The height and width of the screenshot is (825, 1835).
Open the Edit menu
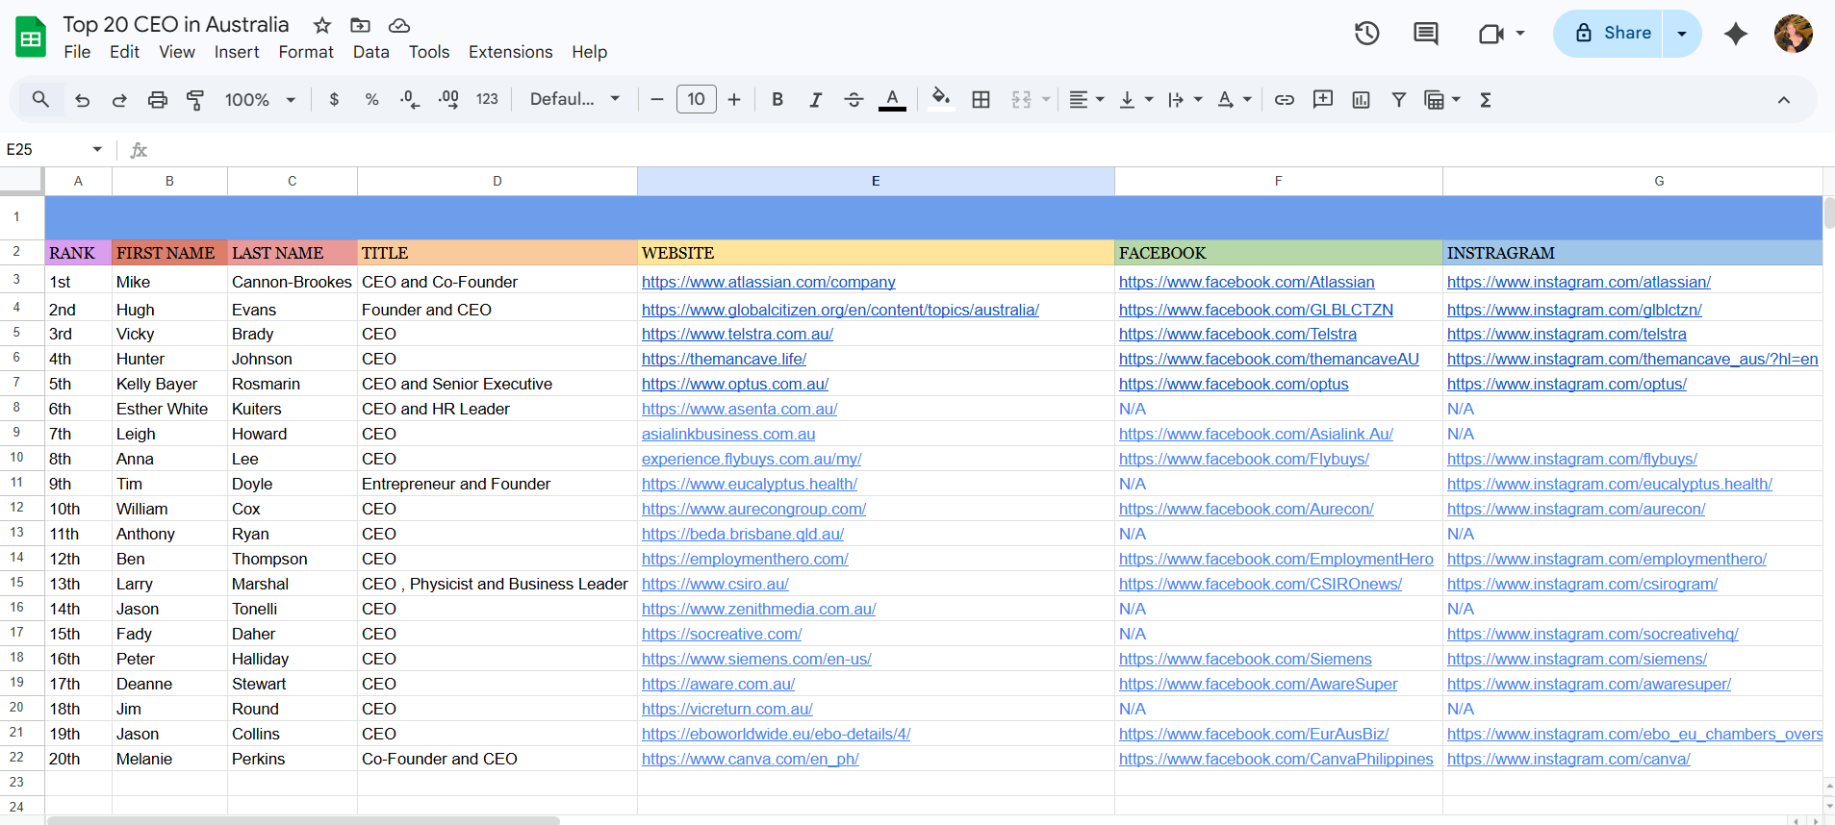point(124,52)
